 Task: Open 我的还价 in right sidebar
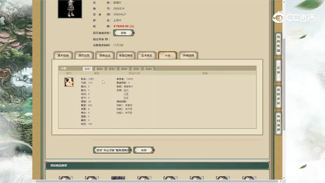point(278,96)
